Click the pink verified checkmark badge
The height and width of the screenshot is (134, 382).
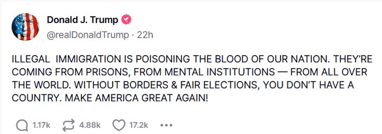[126, 20]
